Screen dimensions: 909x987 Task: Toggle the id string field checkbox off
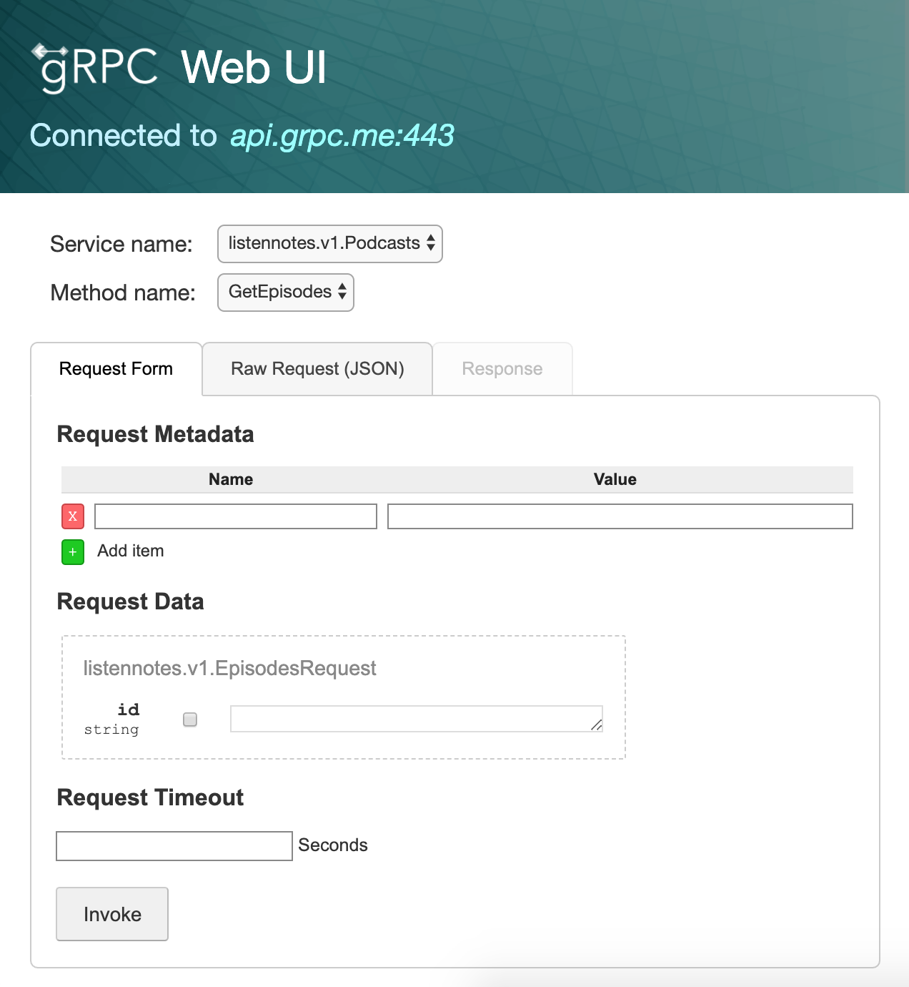point(189,720)
